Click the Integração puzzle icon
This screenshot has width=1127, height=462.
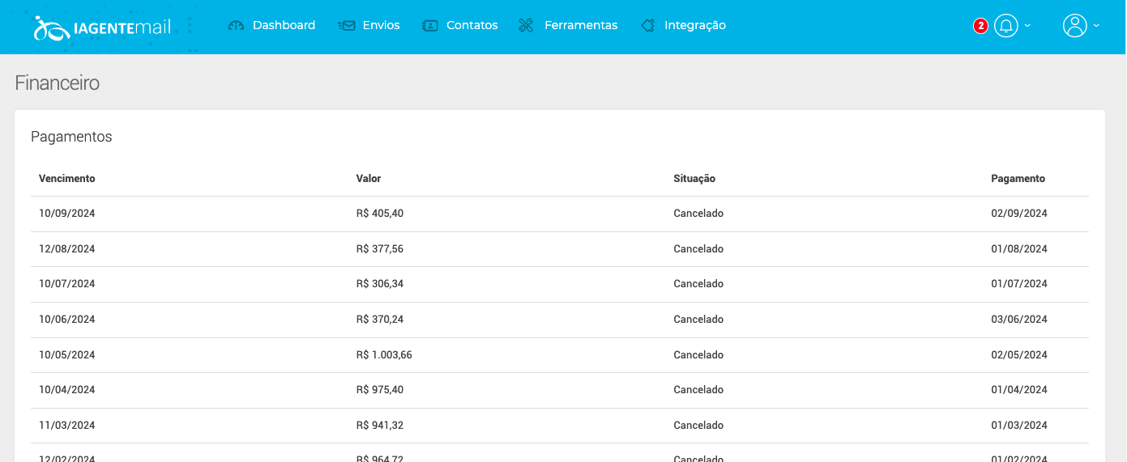(x=647, y=26)
